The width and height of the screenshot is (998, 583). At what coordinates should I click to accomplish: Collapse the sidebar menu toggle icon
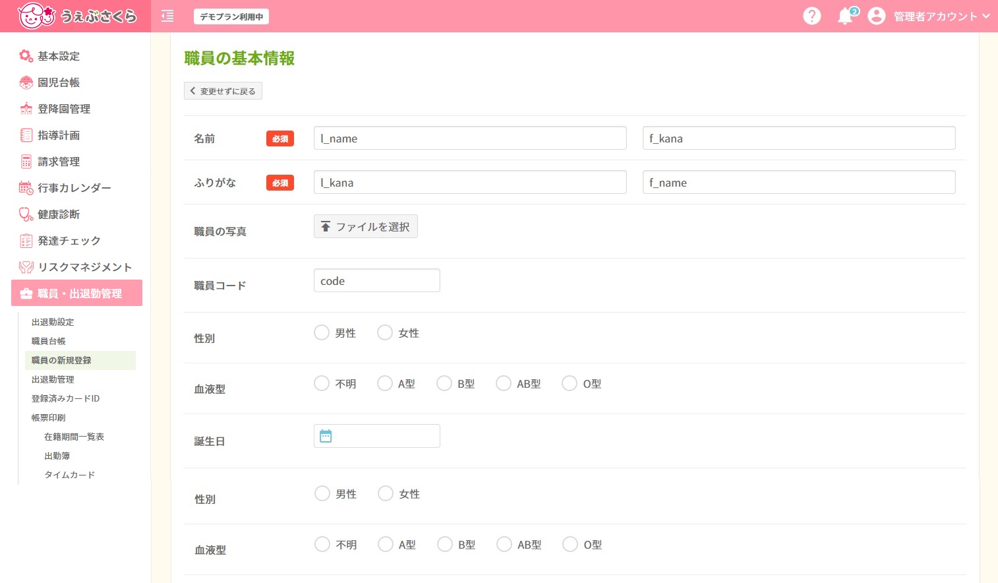pyautogui.click(x=167, y=16)
